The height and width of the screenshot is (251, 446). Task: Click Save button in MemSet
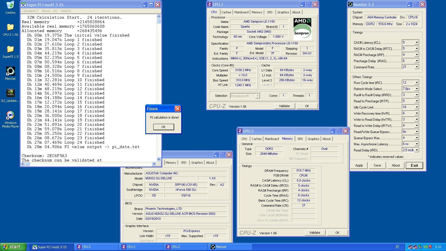(x=377, y=165)
